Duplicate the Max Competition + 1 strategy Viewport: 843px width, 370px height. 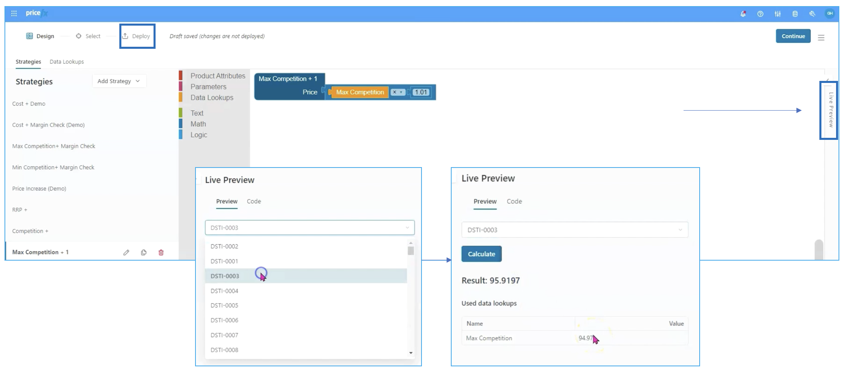point(144,252)
